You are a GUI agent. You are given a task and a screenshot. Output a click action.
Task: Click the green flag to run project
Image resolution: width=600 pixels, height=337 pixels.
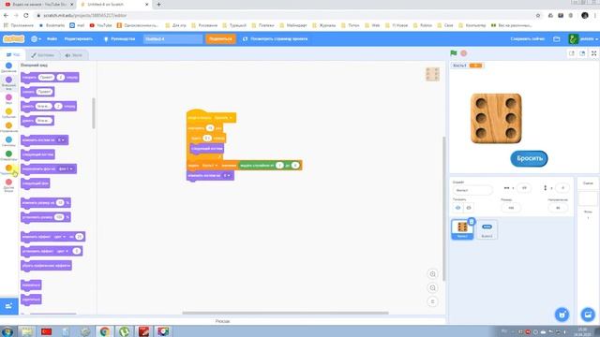[454, 53]
